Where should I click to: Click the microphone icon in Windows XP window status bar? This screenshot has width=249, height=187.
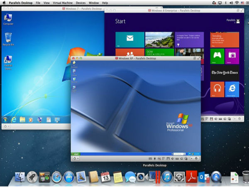(x=155, y=159)
